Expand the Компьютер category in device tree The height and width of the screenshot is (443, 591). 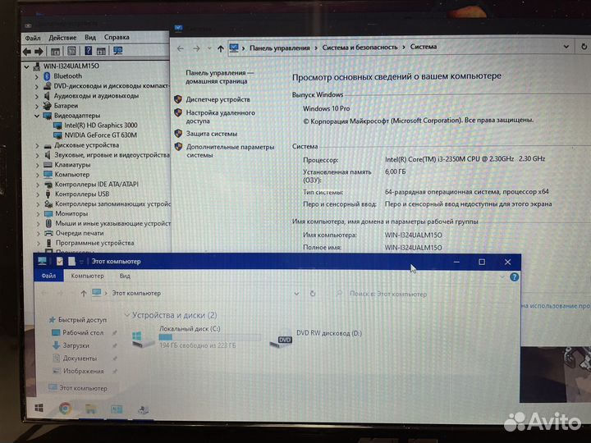click(37, 175)
